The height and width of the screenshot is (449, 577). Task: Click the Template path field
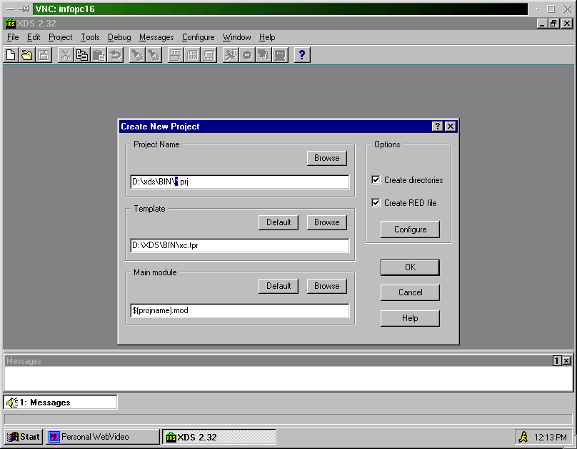coord(239,246)
